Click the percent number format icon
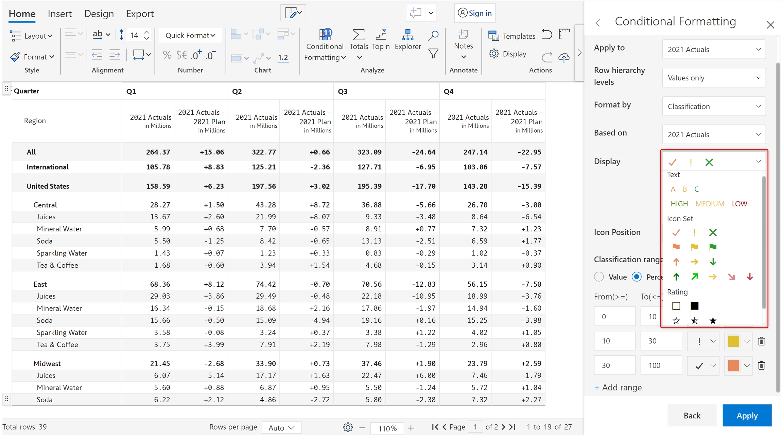 167,55
